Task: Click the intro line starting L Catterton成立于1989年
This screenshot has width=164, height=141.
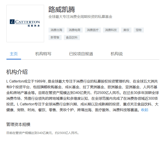Action: click(x=82, y=81)
